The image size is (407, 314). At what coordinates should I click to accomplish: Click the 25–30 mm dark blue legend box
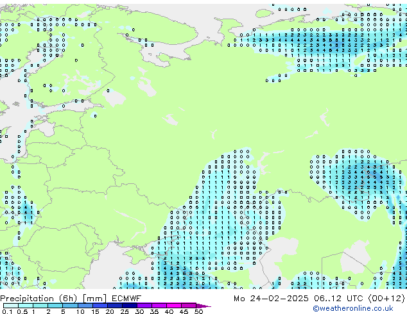[129, 306]
